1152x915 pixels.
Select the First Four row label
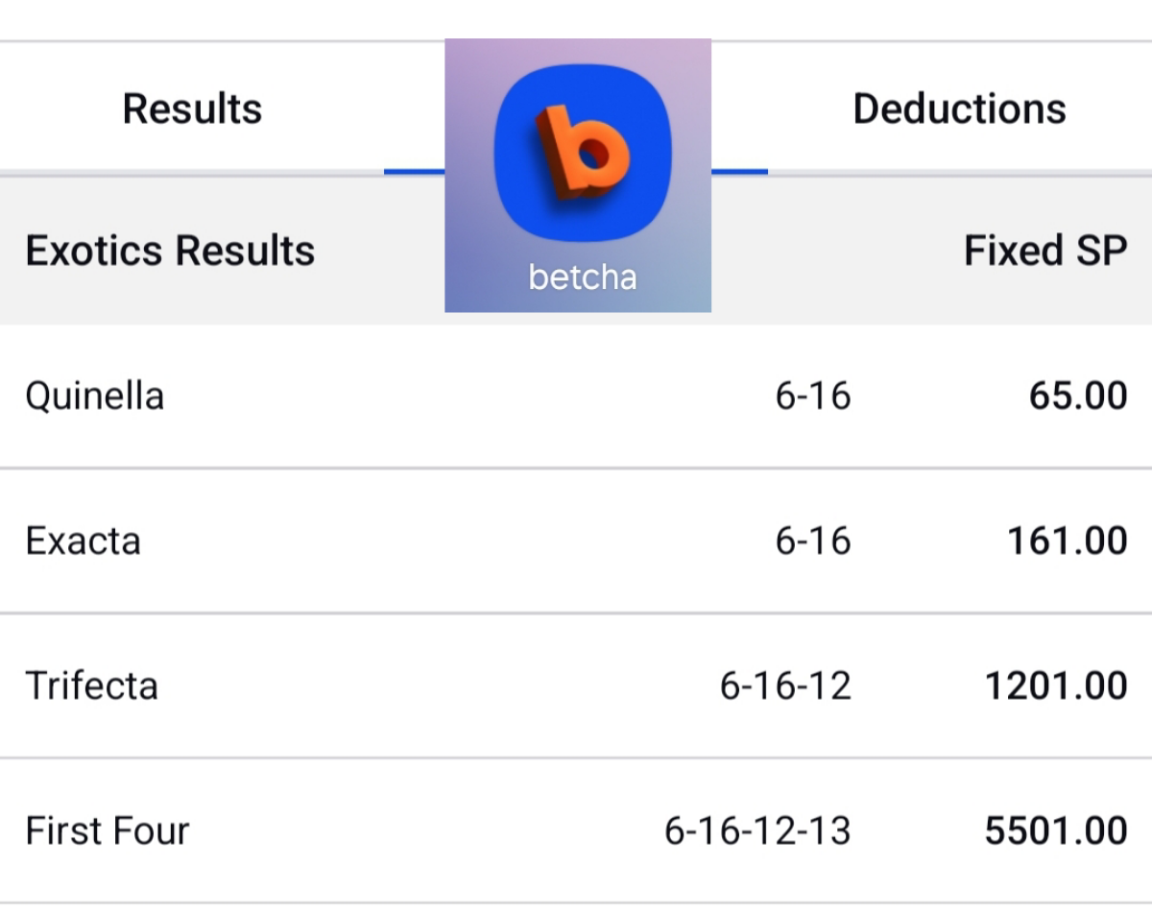(107, 831)
